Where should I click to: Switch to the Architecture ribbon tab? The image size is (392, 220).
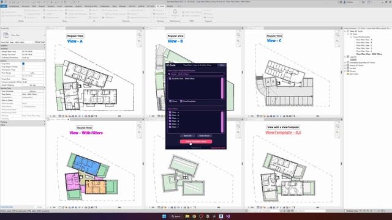click(14, 6)
